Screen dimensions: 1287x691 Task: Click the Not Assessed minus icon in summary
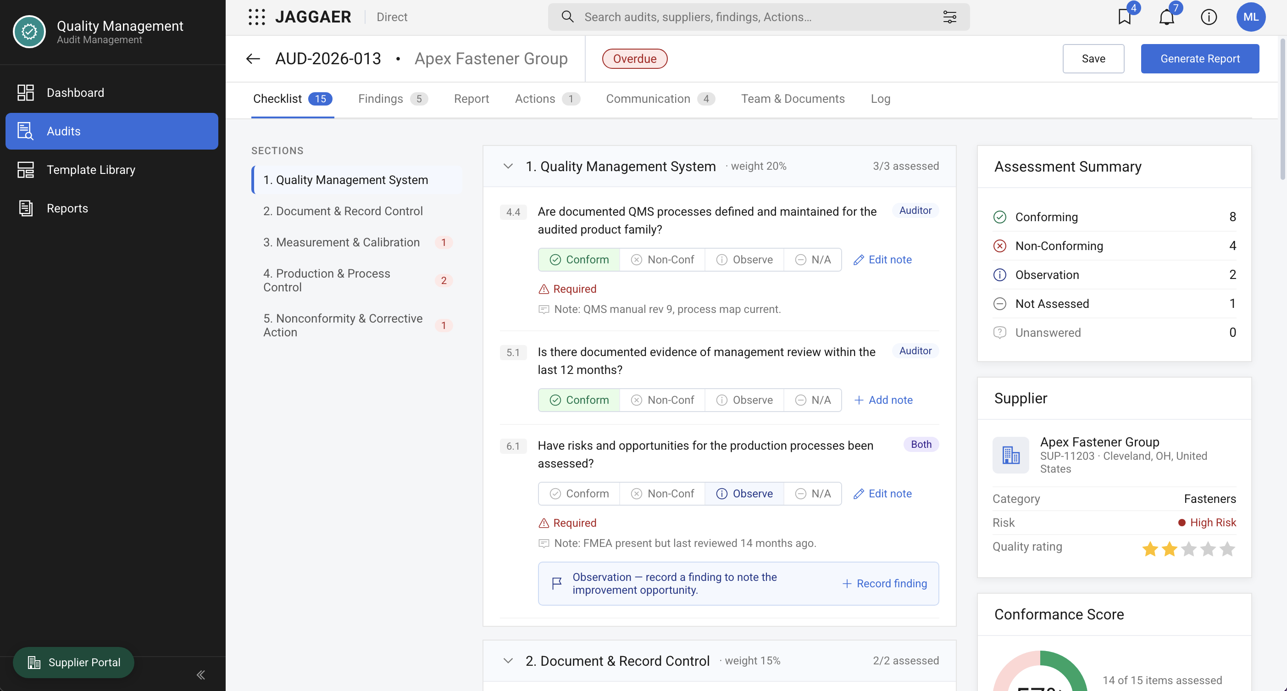click(999, 304)
